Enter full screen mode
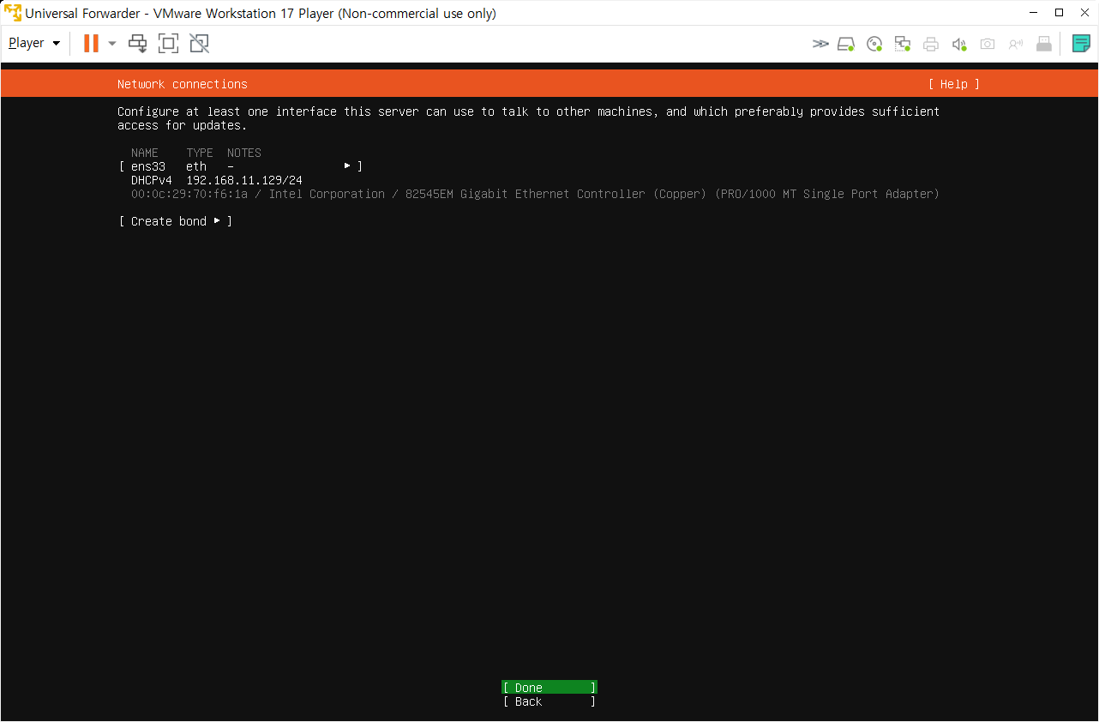Viewport: 1099px width, 722px height. [x=169, y=43]
